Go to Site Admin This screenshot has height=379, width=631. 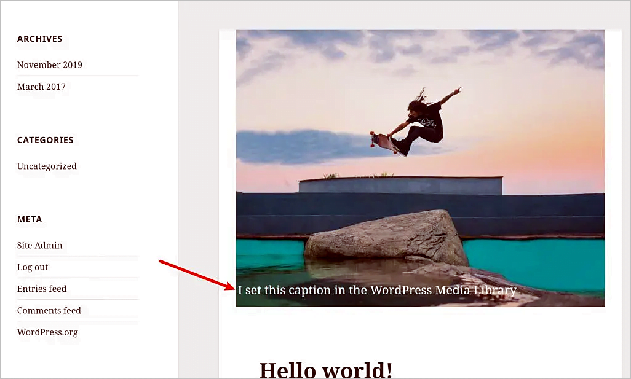pyautogui.click(x=39, y=245)
